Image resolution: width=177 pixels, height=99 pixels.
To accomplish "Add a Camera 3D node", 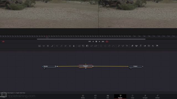I will point(149,46).
